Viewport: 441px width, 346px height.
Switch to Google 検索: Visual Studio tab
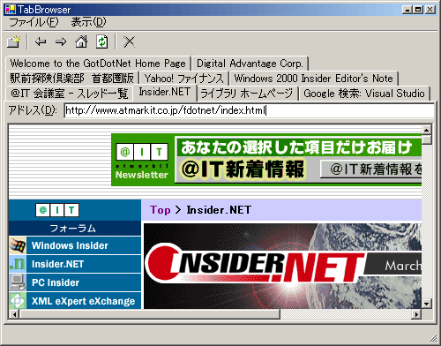[364, 94]
